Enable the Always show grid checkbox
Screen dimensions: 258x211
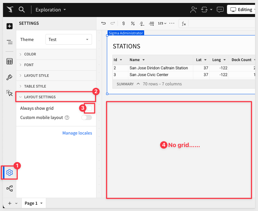pos(89,108)
